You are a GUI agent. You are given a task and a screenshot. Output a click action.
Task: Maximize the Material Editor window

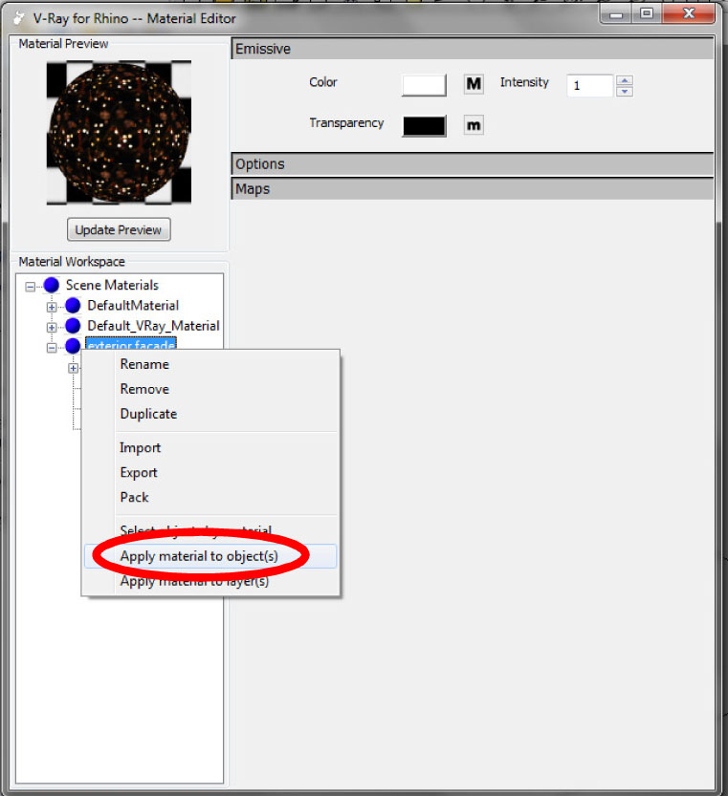(x=646, y=13)
